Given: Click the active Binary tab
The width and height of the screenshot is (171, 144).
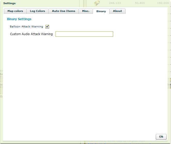Looking at the screenshot, I should [x=101, y=11].
